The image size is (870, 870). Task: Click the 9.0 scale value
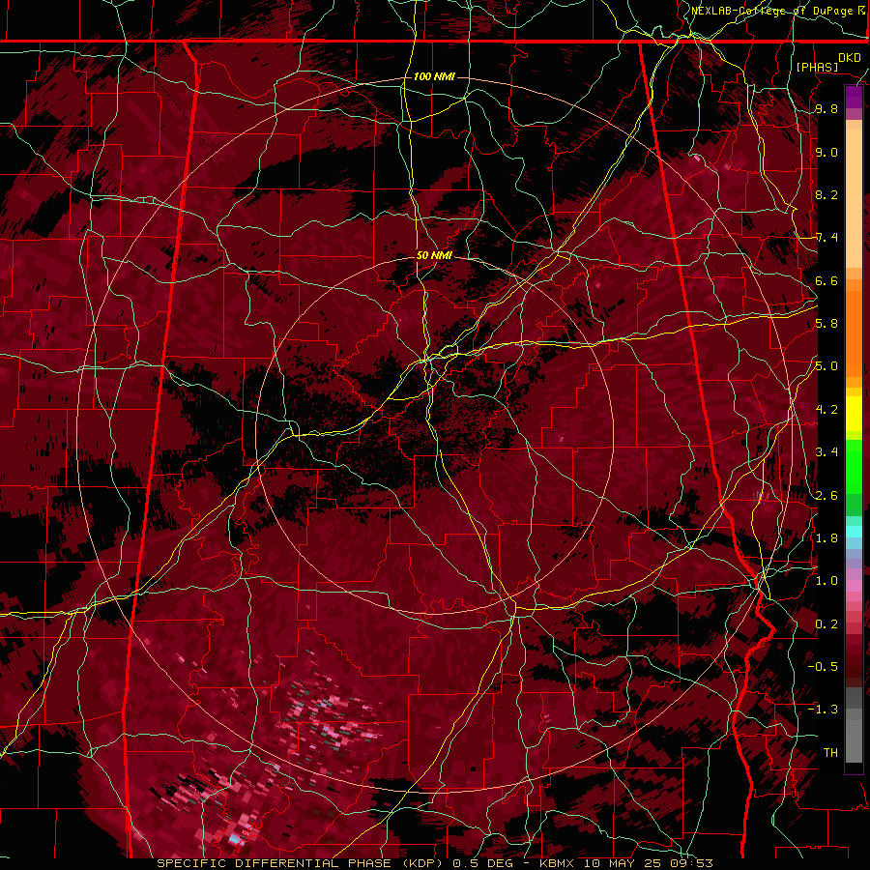pos(826,153)
